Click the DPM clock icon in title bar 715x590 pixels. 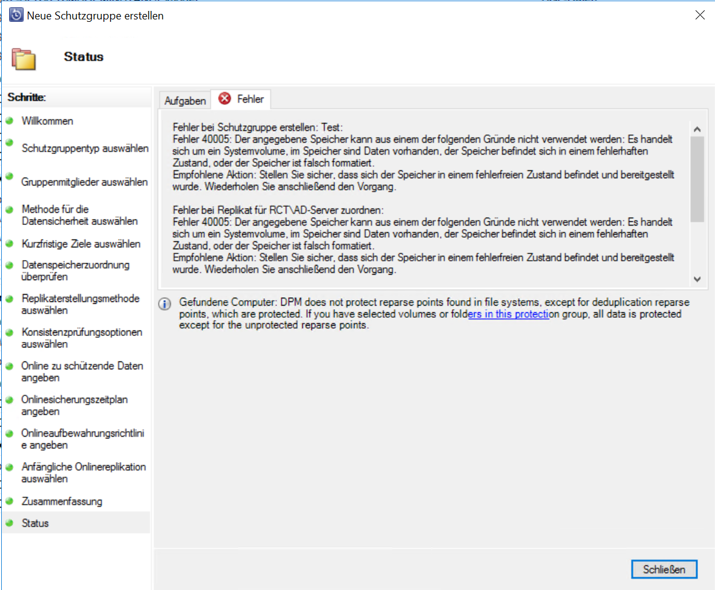(16, 15)
